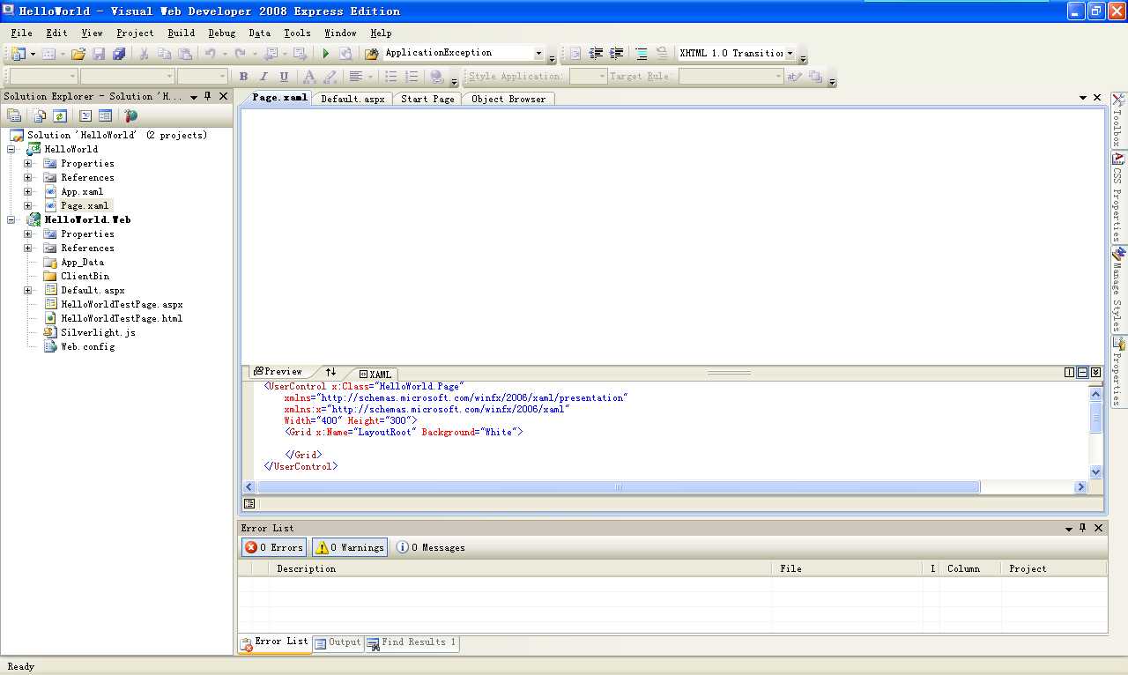Open the active documents list dropdown arrow
This screenshot has height=675, width=1128.
point(1083,98)
